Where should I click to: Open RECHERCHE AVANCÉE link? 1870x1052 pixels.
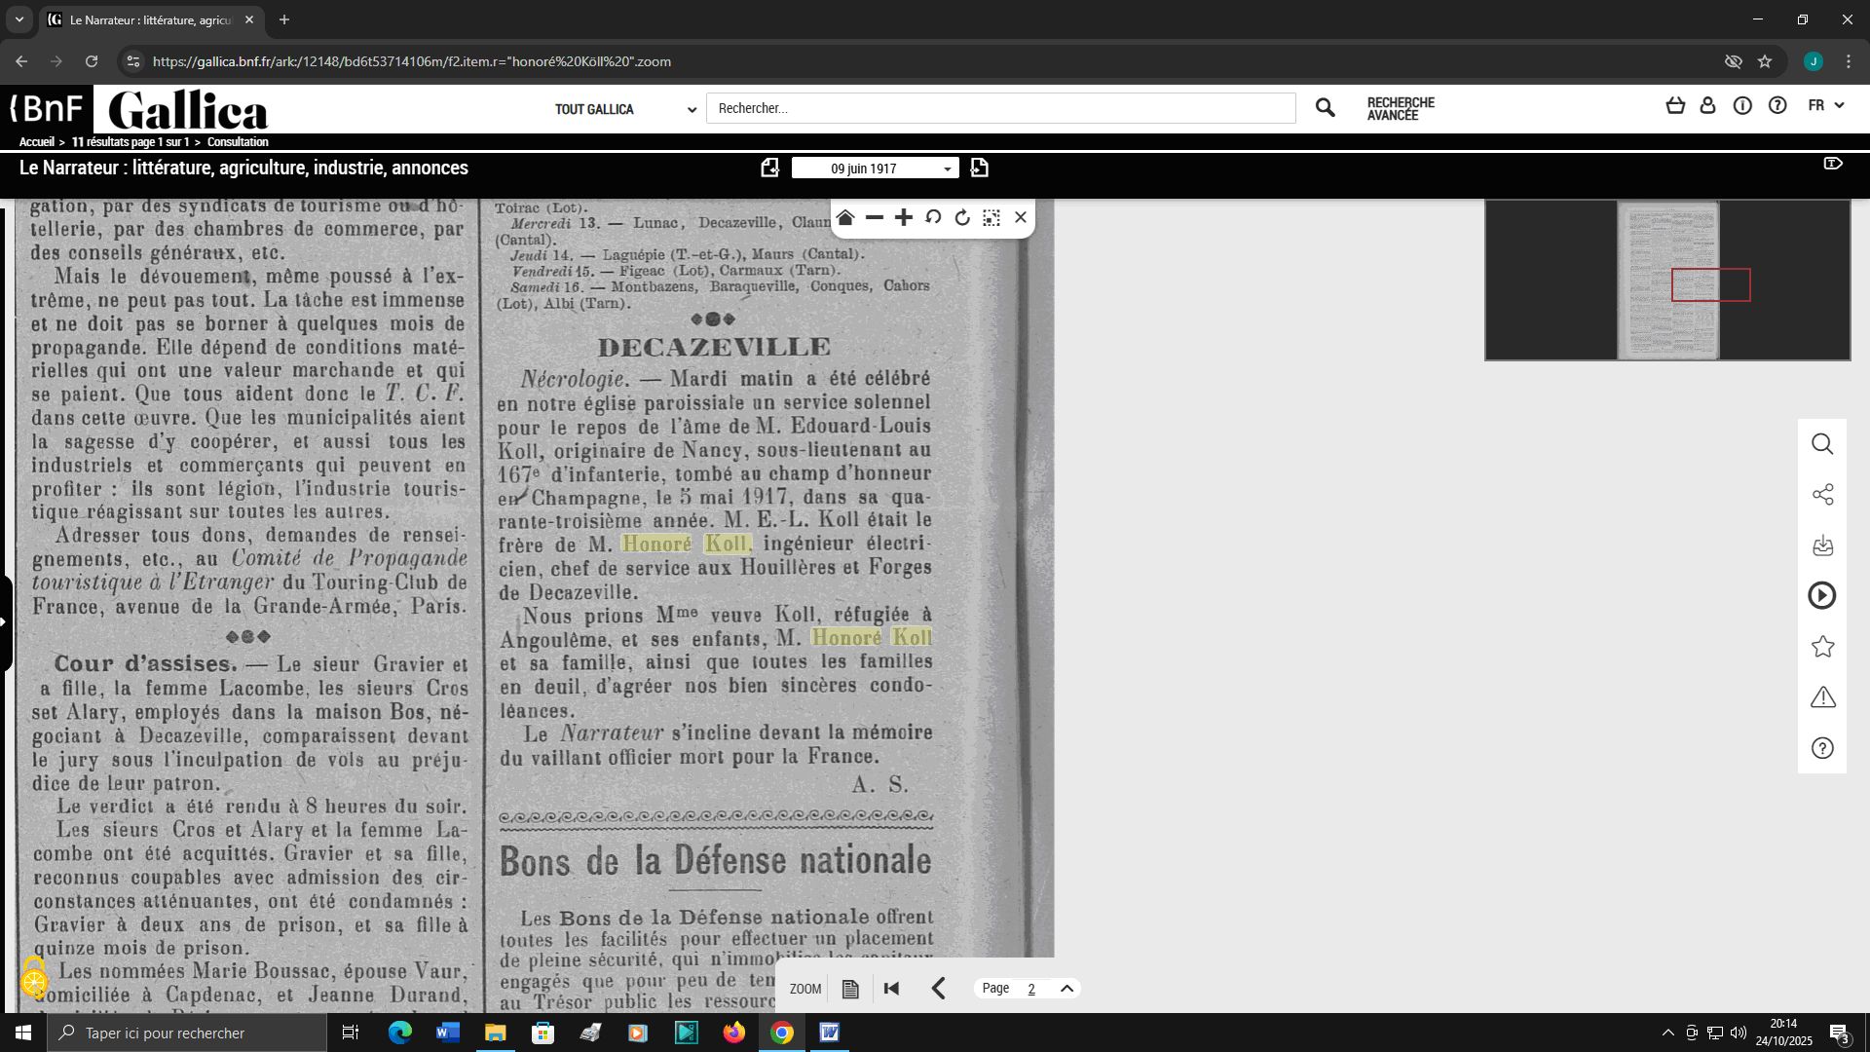pos(1401,109)
